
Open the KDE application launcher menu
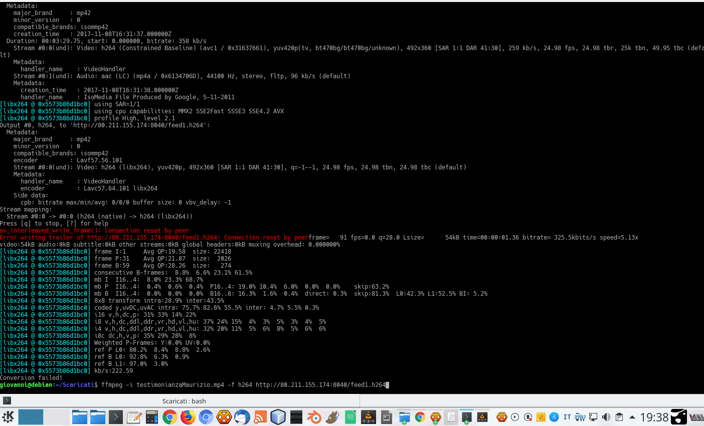click(8, 417)
